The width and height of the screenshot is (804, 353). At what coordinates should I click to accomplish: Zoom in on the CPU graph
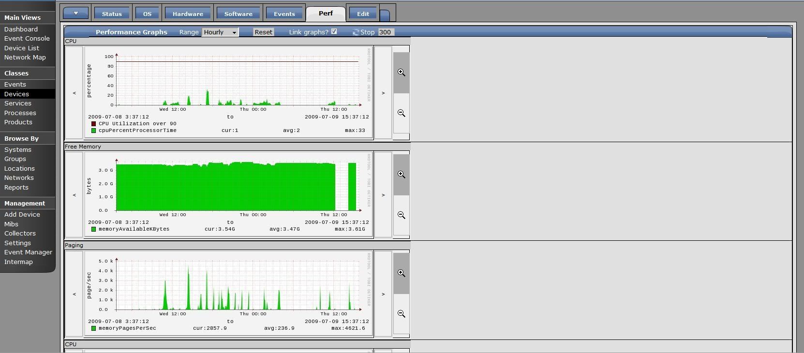pos(401,73)
